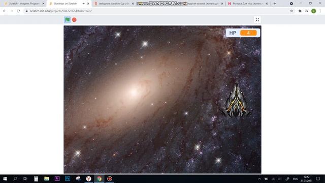
Task: View site info via lock icon
Action: click(x=26, y=11)
